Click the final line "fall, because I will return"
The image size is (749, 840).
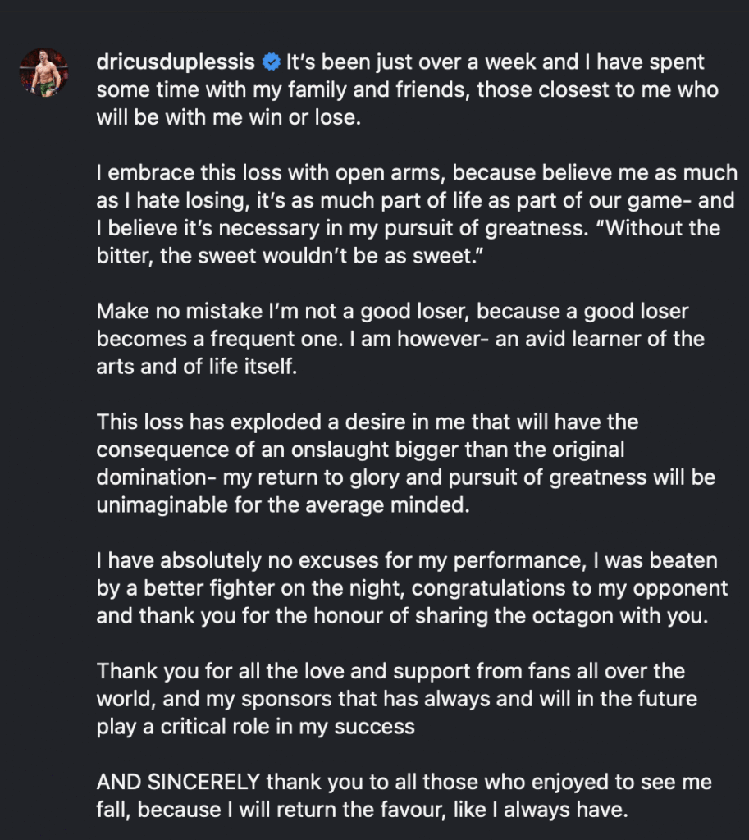362,810
